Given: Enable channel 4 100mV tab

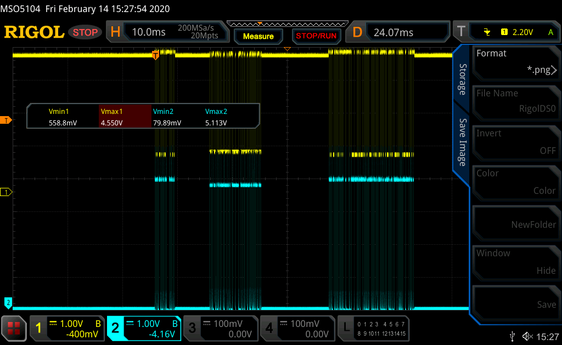Looking at the screenshot, I should (297, 328).
